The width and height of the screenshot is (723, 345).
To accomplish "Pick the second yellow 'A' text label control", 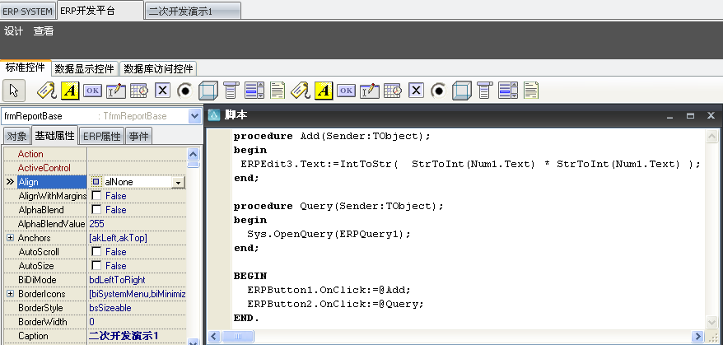I will pyautogui.click(x=324, y=91).
